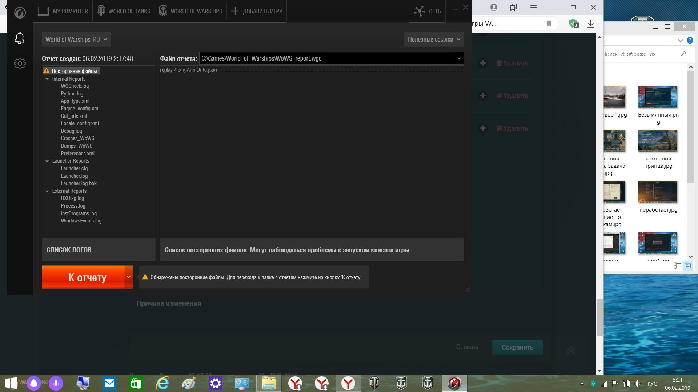The width and height of the screenshot is (698, 392).
Task: Open the неработает.jpg thumbnail
Action: tap(658, 192)
